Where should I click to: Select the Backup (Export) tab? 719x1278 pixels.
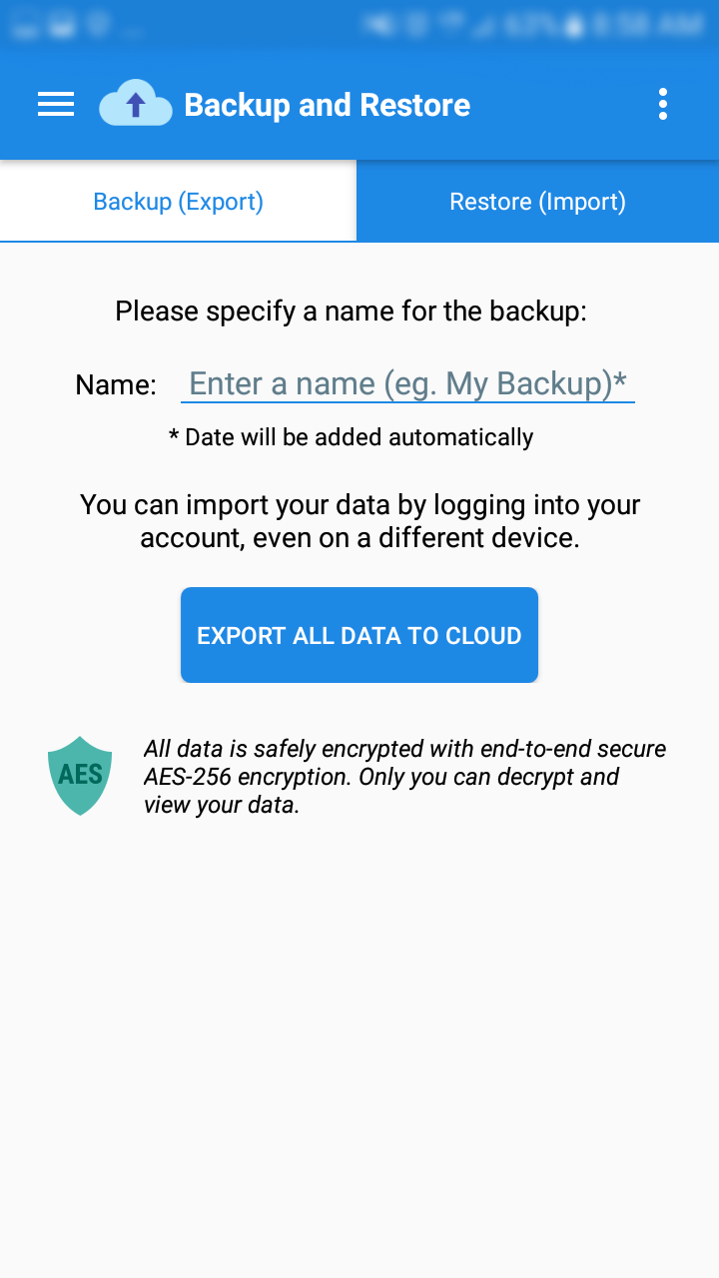[178, 201]
